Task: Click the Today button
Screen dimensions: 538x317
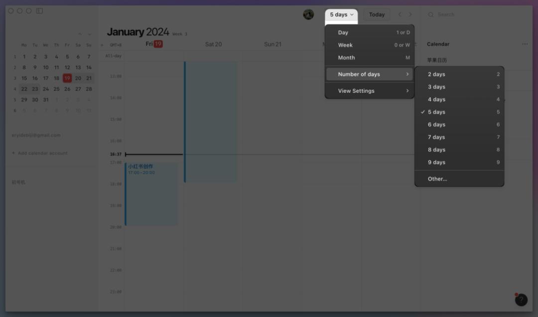Action: pyautogui.click(x=377, y=14)
